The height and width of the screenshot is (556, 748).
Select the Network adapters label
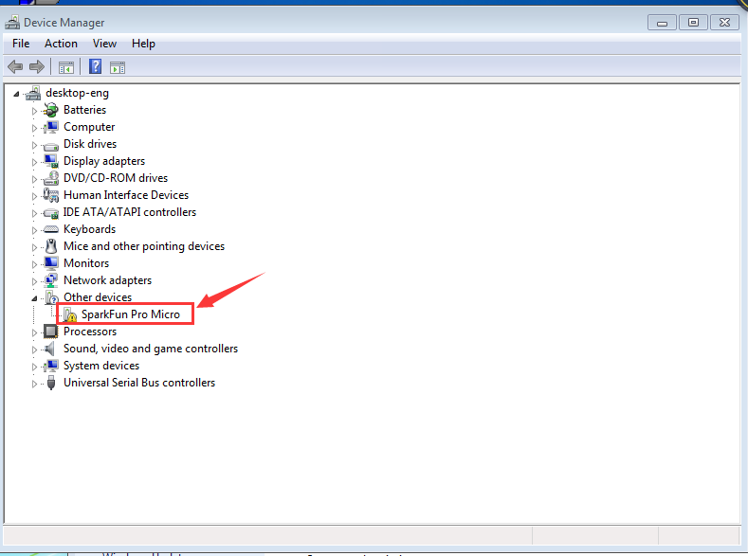(108, 280)
